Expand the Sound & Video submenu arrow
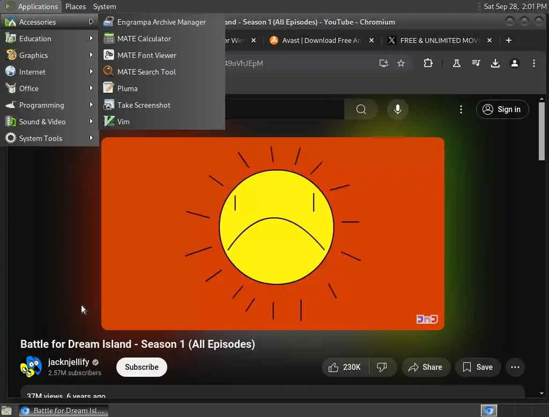549x417 pixels. 91,122
